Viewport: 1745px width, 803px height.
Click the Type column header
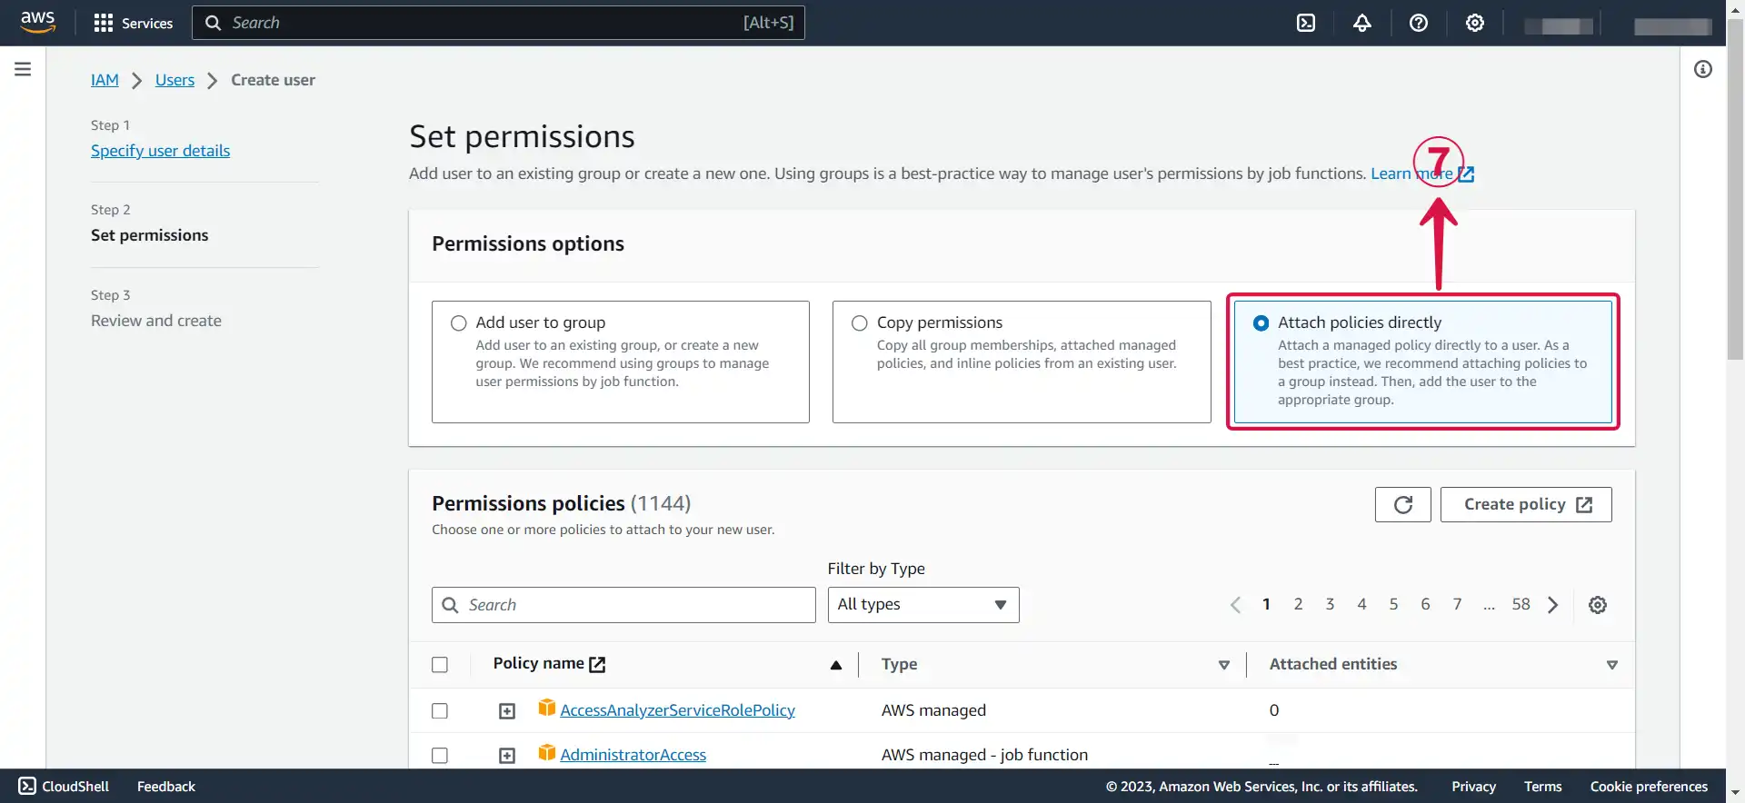(899, 664)
